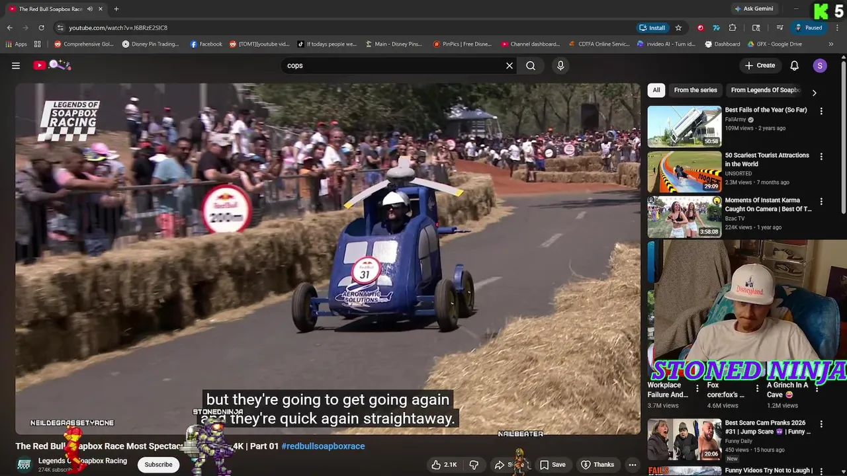The height and width of the screenshot is (476, 847).
Task: Open a new browser tab
Action: 116,9
